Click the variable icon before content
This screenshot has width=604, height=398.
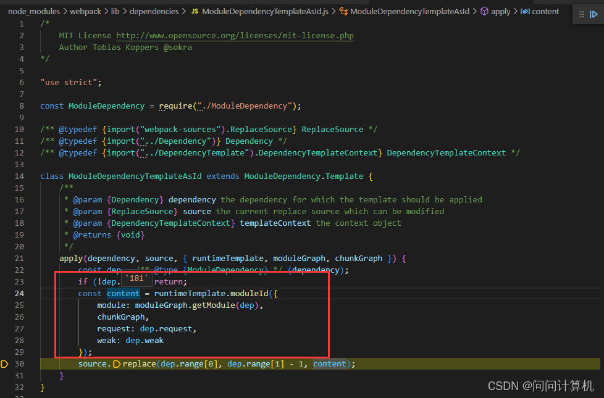pyautogui.click(x=525, y=12)
